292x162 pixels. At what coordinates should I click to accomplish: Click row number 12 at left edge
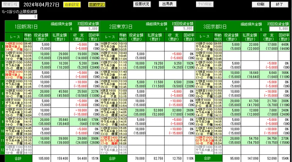pos(3,150)
